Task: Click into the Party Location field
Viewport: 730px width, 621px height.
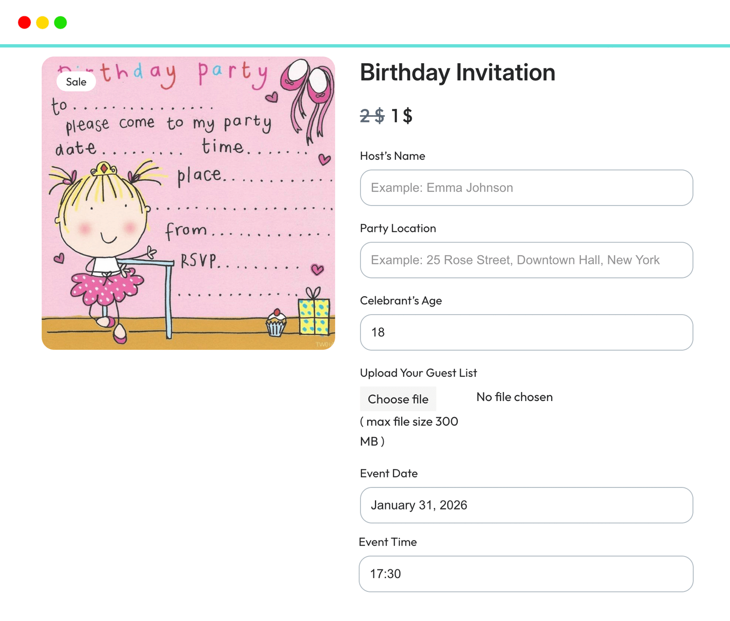Action: (x=526, y=260)
